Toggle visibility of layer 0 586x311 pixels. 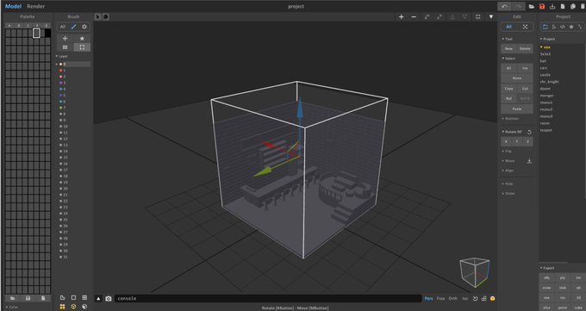(x=61, y=65)
